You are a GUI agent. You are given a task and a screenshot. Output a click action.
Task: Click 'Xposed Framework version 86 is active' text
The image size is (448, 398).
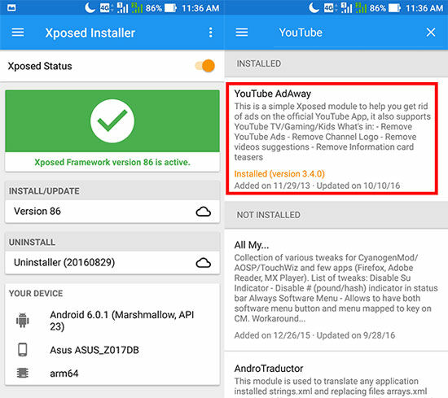112,162
